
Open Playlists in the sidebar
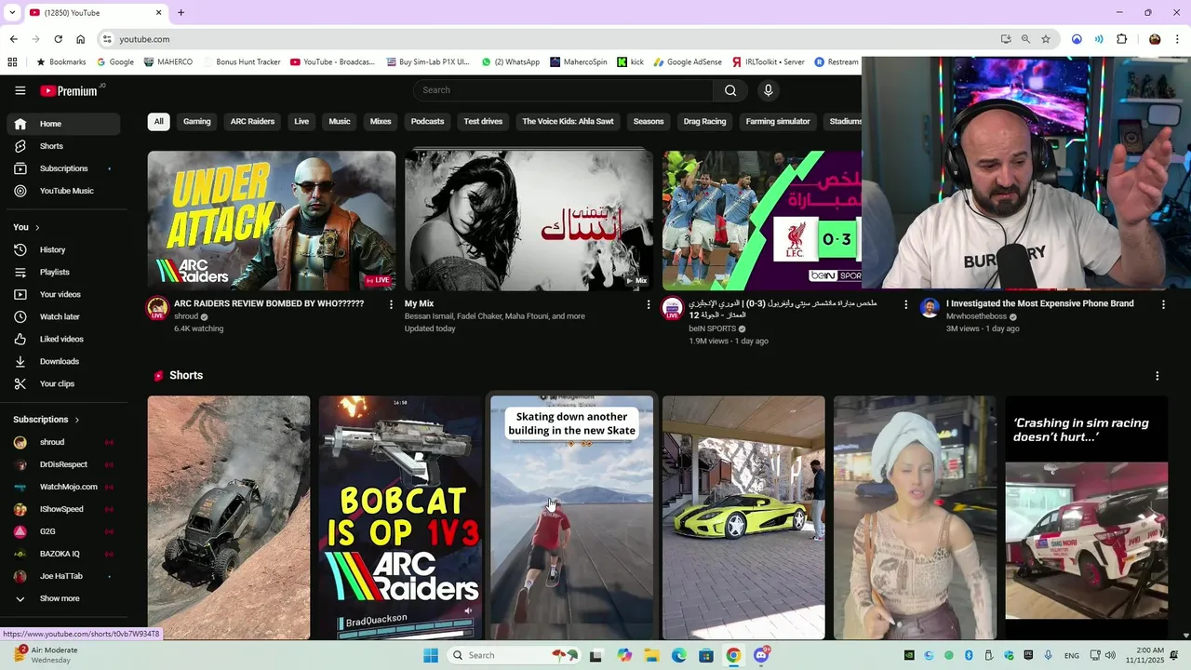tap(63, 272)
